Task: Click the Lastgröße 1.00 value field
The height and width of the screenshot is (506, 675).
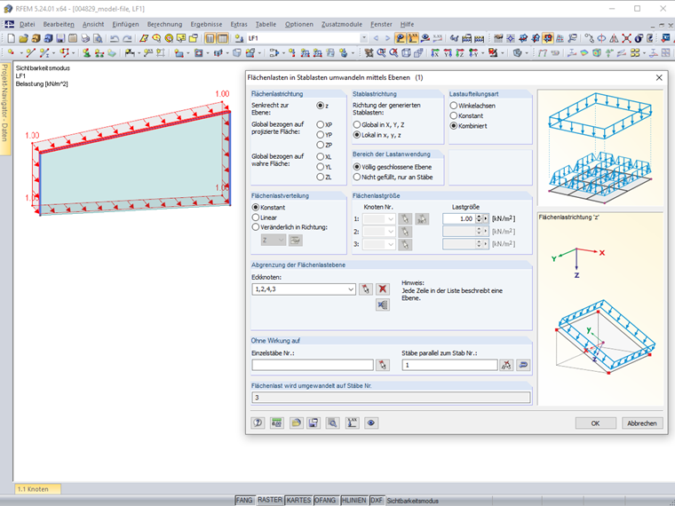Action: pyautogui.click(x=459, y=219)
